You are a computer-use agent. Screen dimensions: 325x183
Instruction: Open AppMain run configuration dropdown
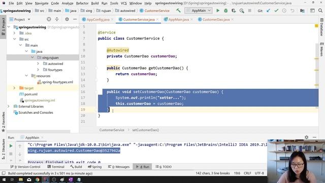click(199, 10)
